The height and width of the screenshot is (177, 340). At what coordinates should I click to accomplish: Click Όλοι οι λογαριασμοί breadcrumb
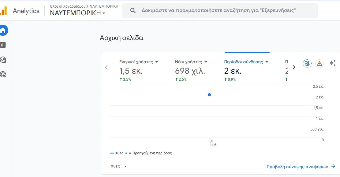(x=67, y=6)
